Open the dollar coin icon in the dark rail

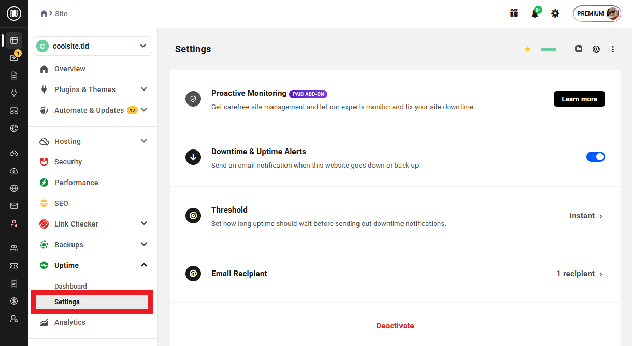(14, 301)
